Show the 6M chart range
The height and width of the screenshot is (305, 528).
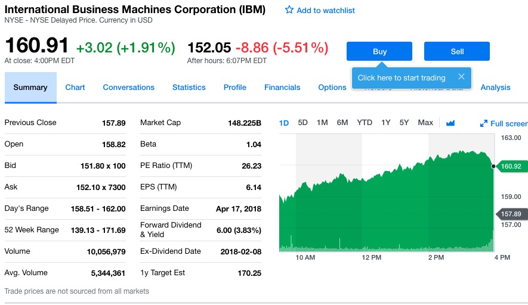point(342,122)
